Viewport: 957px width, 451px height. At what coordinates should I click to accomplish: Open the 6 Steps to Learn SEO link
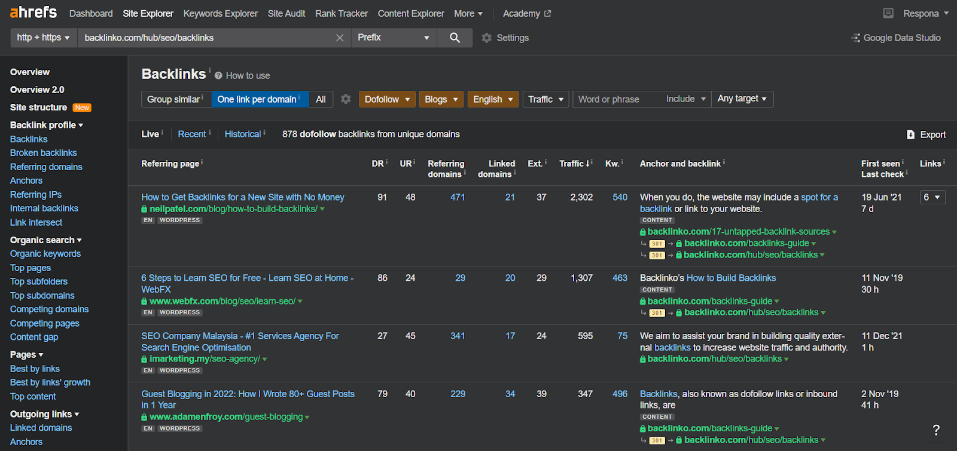click(x=248, y=283)
